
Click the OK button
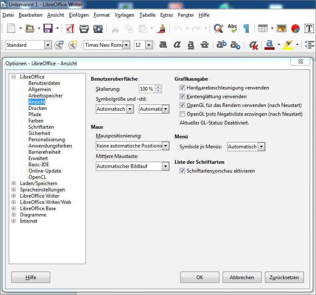pyautogui.click(x=200, y=277)
